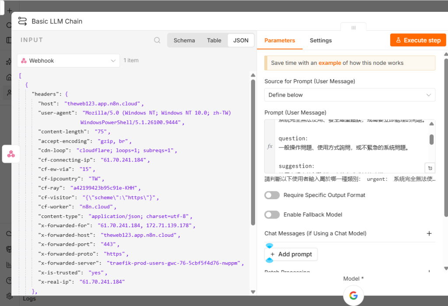Click the Execute step button

tap(418, 40)
